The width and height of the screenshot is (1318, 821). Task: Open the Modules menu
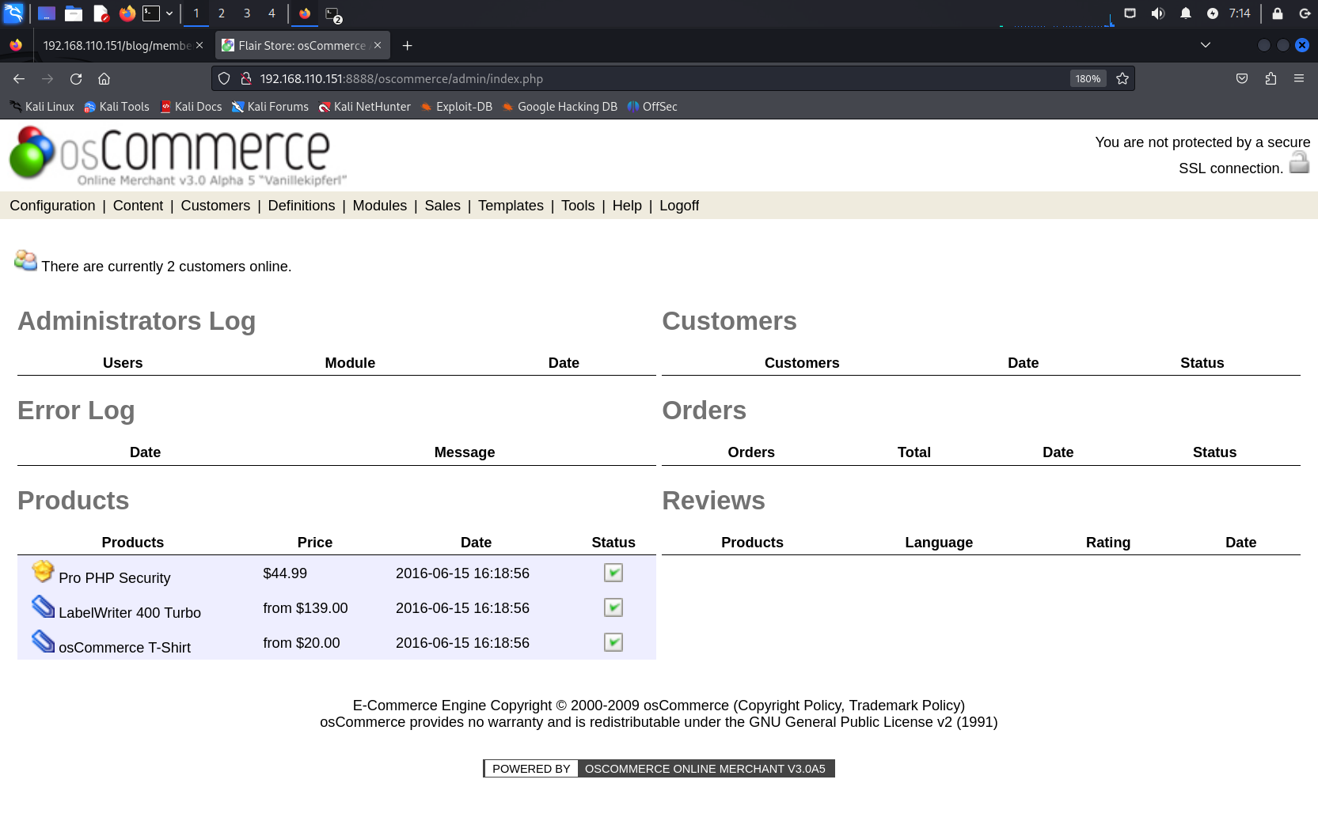(x=380, y=206)
